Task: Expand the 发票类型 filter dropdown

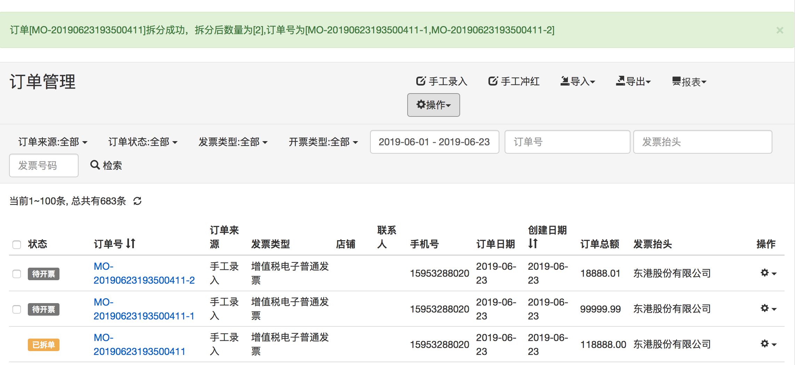Action: (233, 142)
